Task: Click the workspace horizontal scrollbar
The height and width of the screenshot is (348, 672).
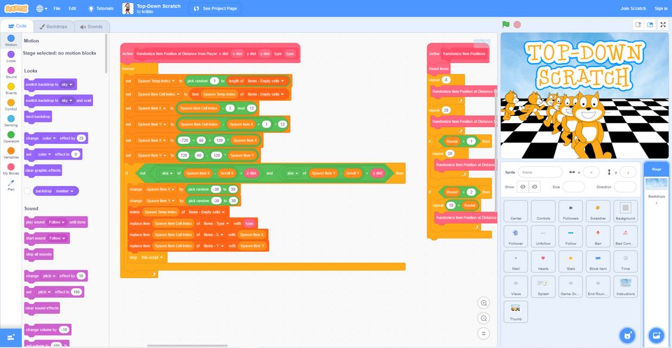Action: [x=188, y=345]
